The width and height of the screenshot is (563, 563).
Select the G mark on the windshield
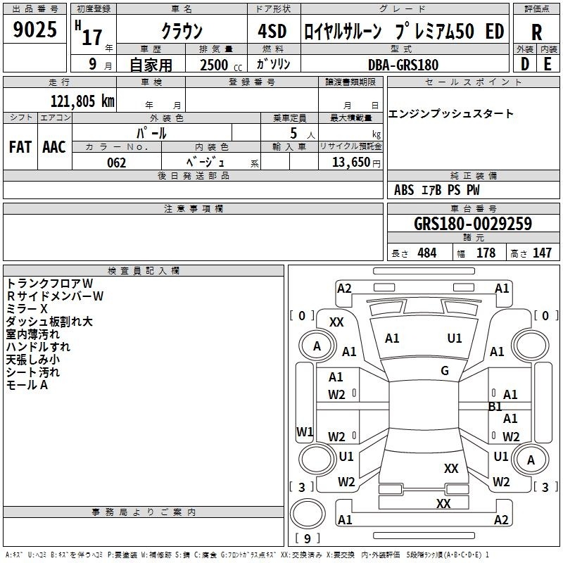click(445, 371)
